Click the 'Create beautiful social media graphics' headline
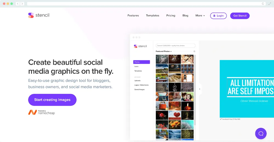The height and width of the screenshot is (142, 274). click(x=71, y=67)
